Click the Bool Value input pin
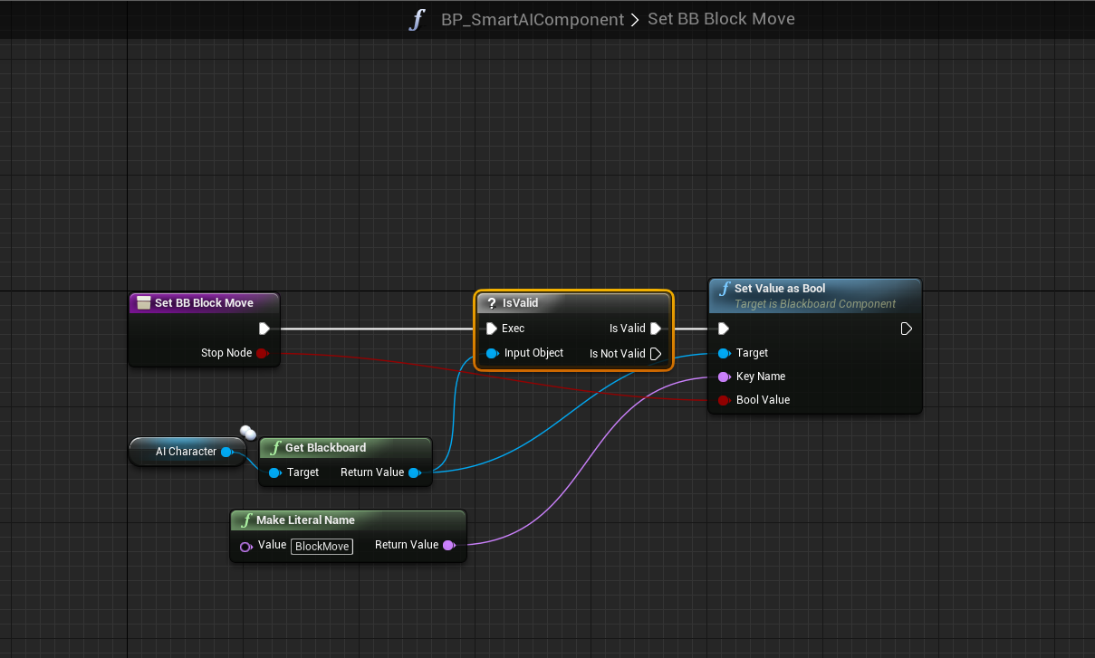1095x658 pixels. (x=724, y=400)
